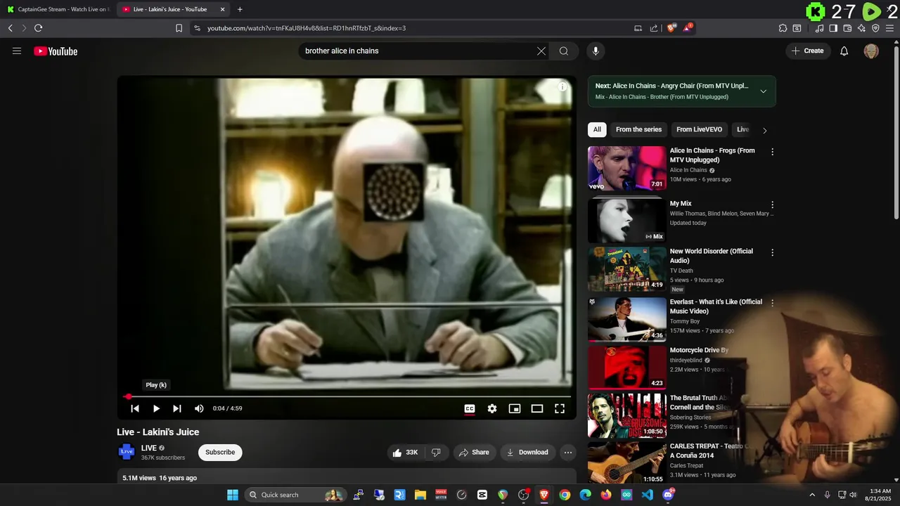Download the video
Viewport: 900px width, 506px height.
[527, 453]
